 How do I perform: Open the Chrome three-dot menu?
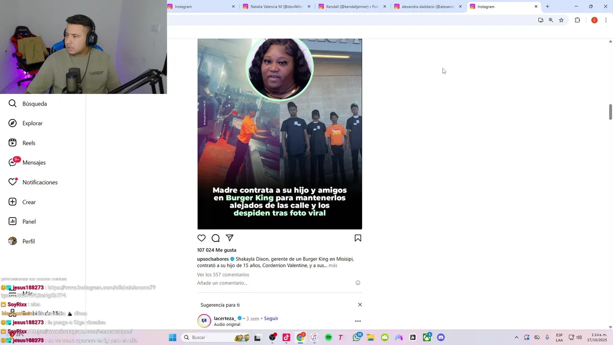tap(606, 20)
